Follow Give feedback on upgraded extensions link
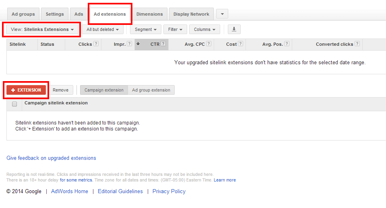386x208 pixels. point(51,158)
